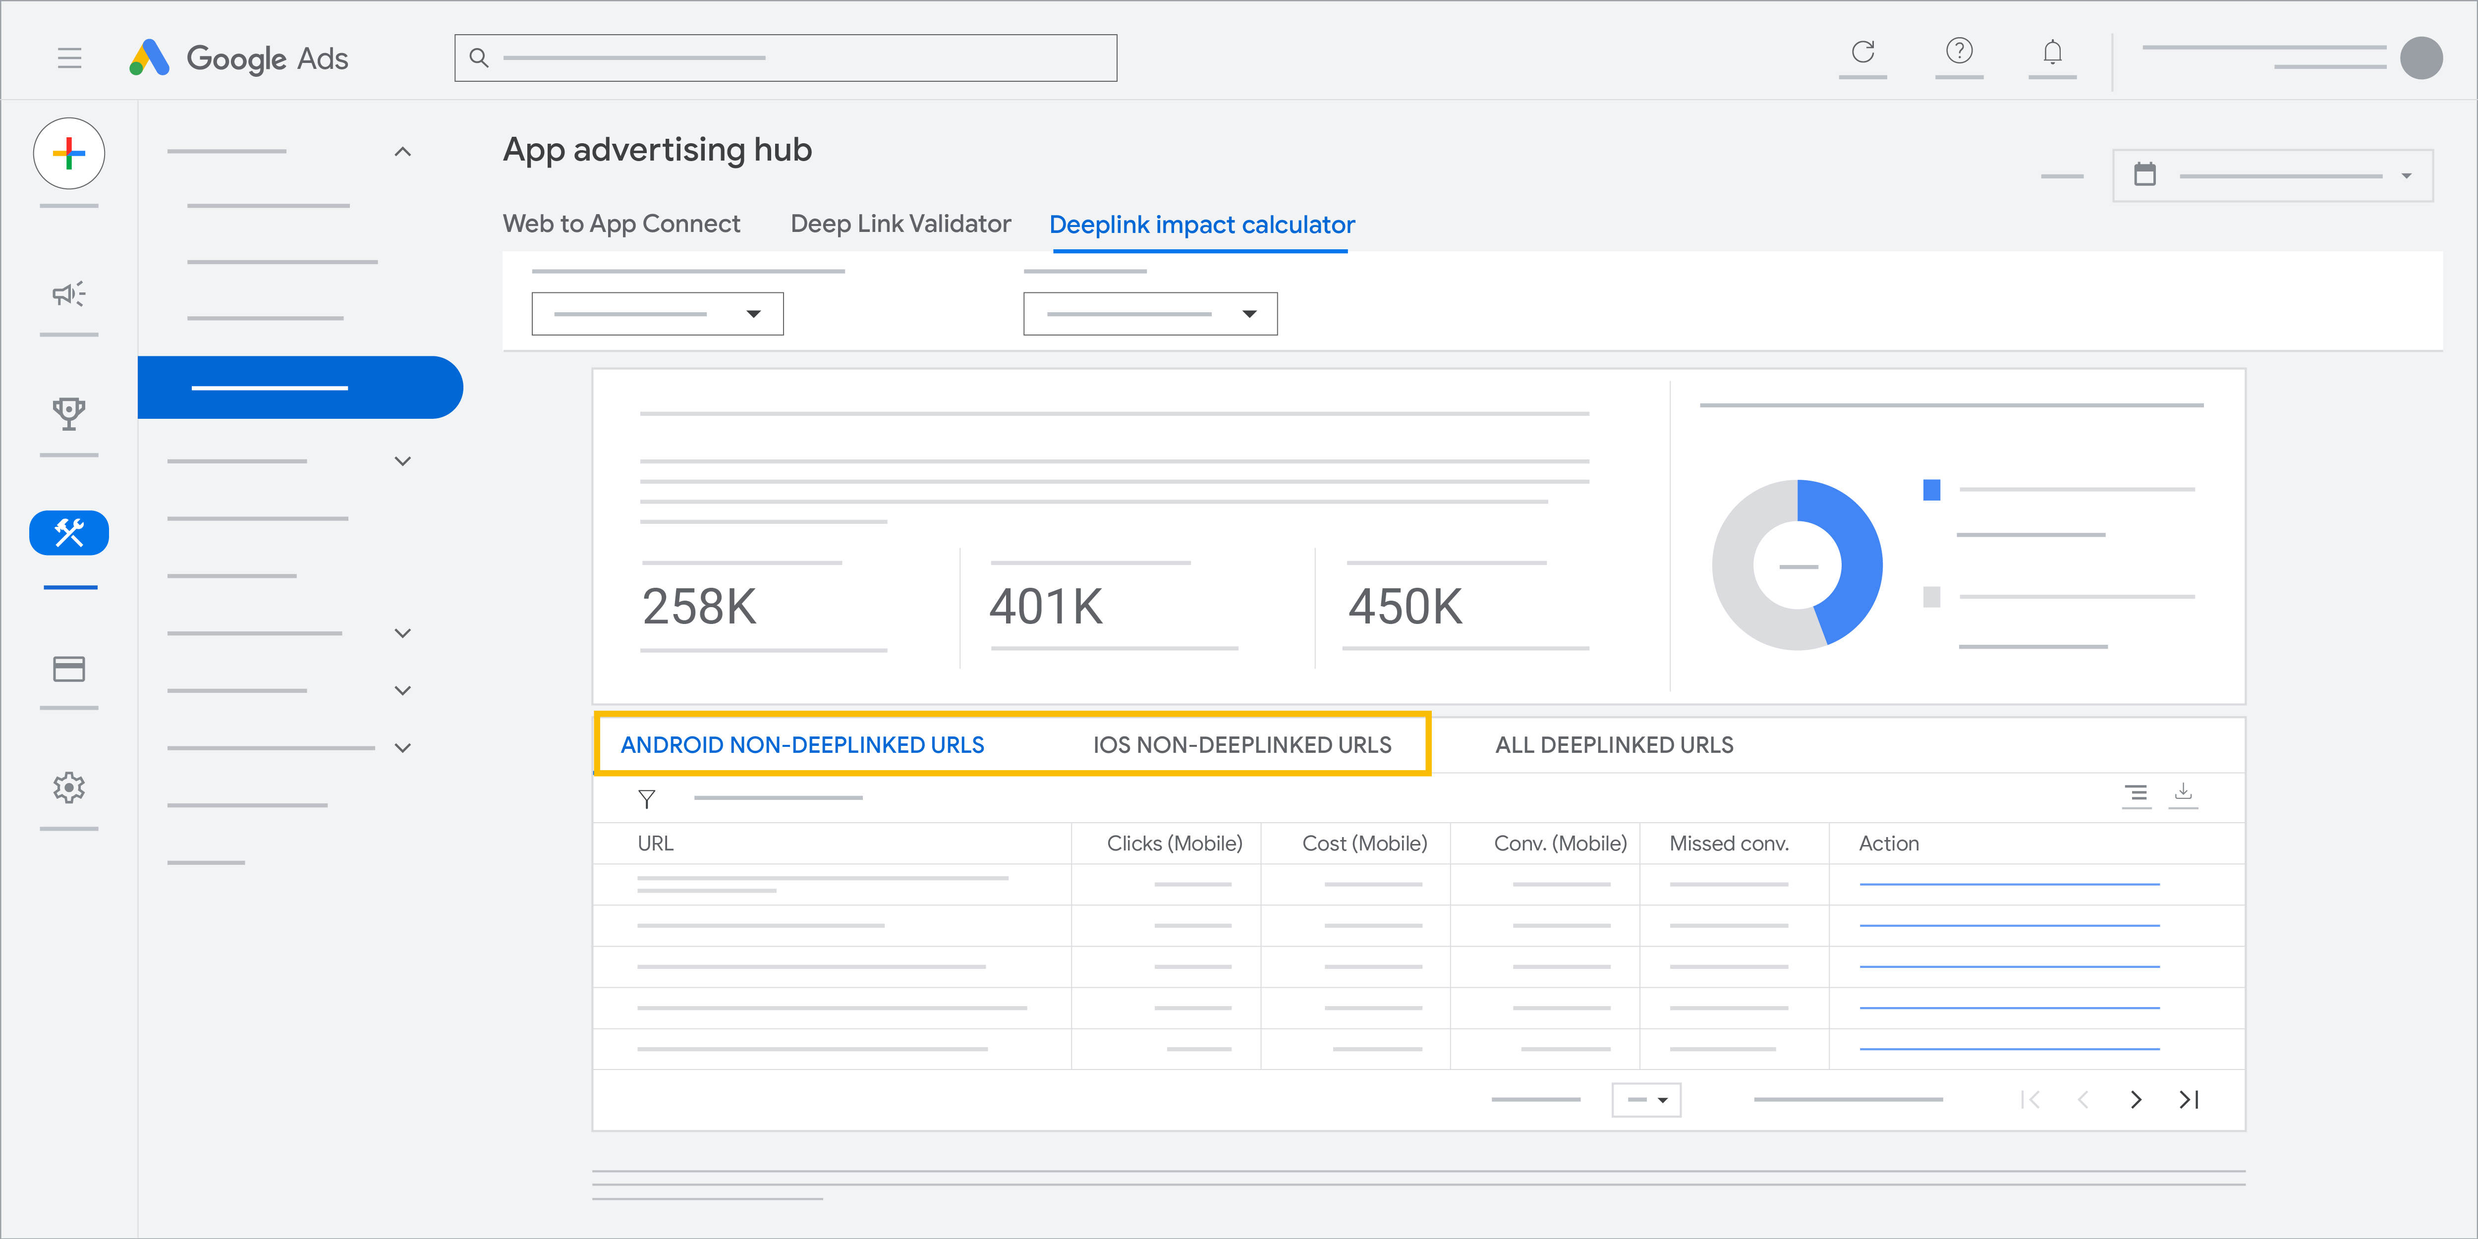Collapse the top sidebar section chevron
Screen dimensions: 2478x1239
tap(403, 152)
